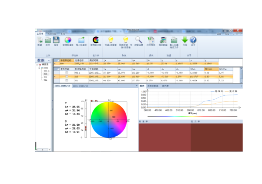This screenshot has width=262, height=184.
Task: Click the New file icon with green plus
Action: pyautogui.click(x=40, y=40)
